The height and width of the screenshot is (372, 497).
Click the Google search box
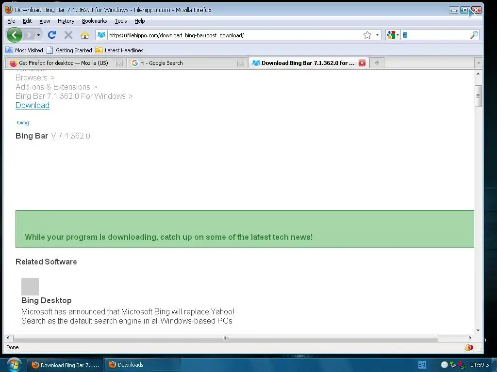tap(435, 35)
